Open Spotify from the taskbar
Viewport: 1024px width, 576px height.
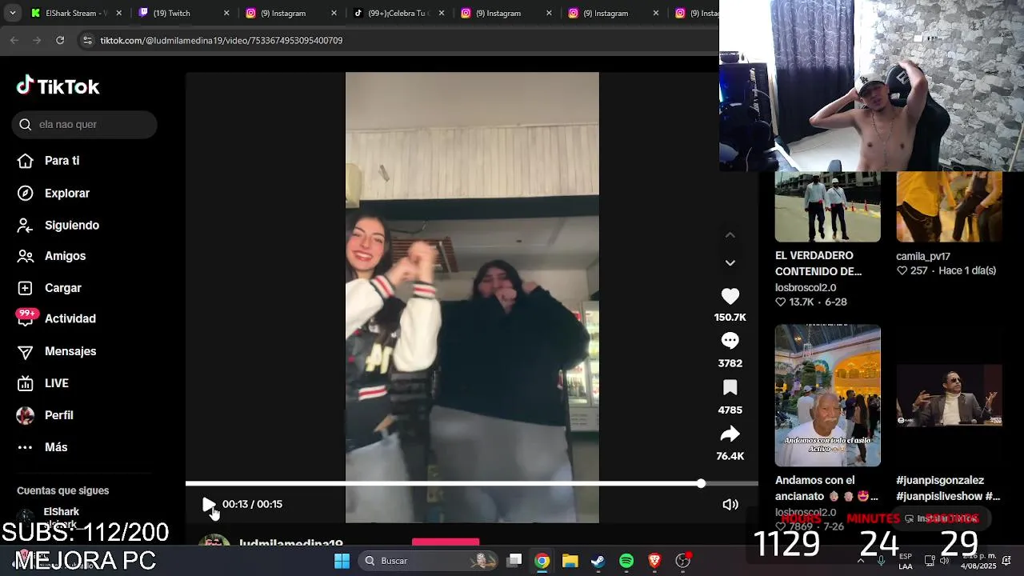[x=626, y=561]
